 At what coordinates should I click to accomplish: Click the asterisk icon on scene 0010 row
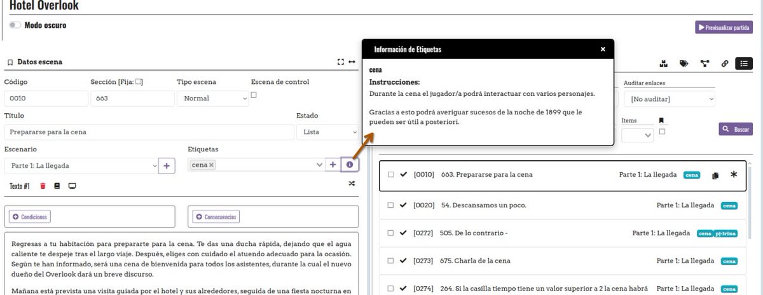coord(734,175)
